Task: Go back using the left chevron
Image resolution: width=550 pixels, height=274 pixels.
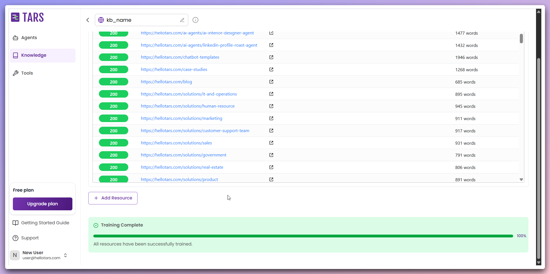Action: click(x=88, y=20)
